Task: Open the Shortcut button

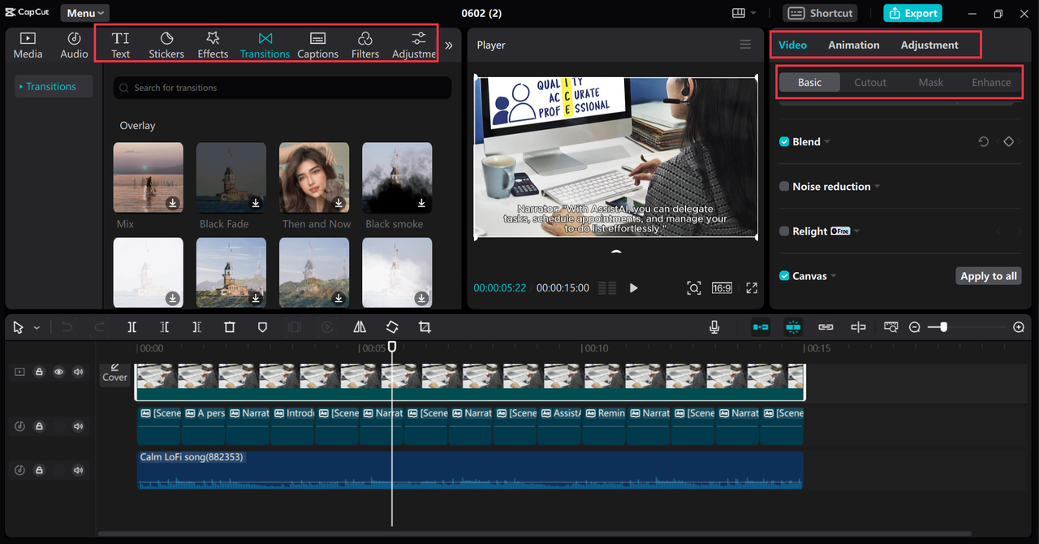Action: point(820,13)
